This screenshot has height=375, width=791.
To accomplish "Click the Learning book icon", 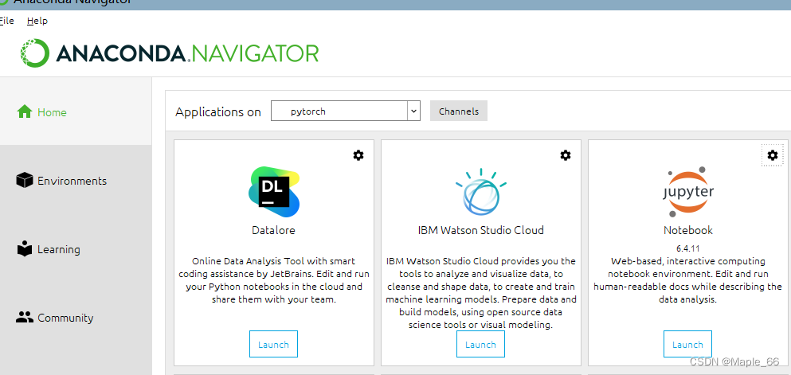I will (x=25, y=249).
